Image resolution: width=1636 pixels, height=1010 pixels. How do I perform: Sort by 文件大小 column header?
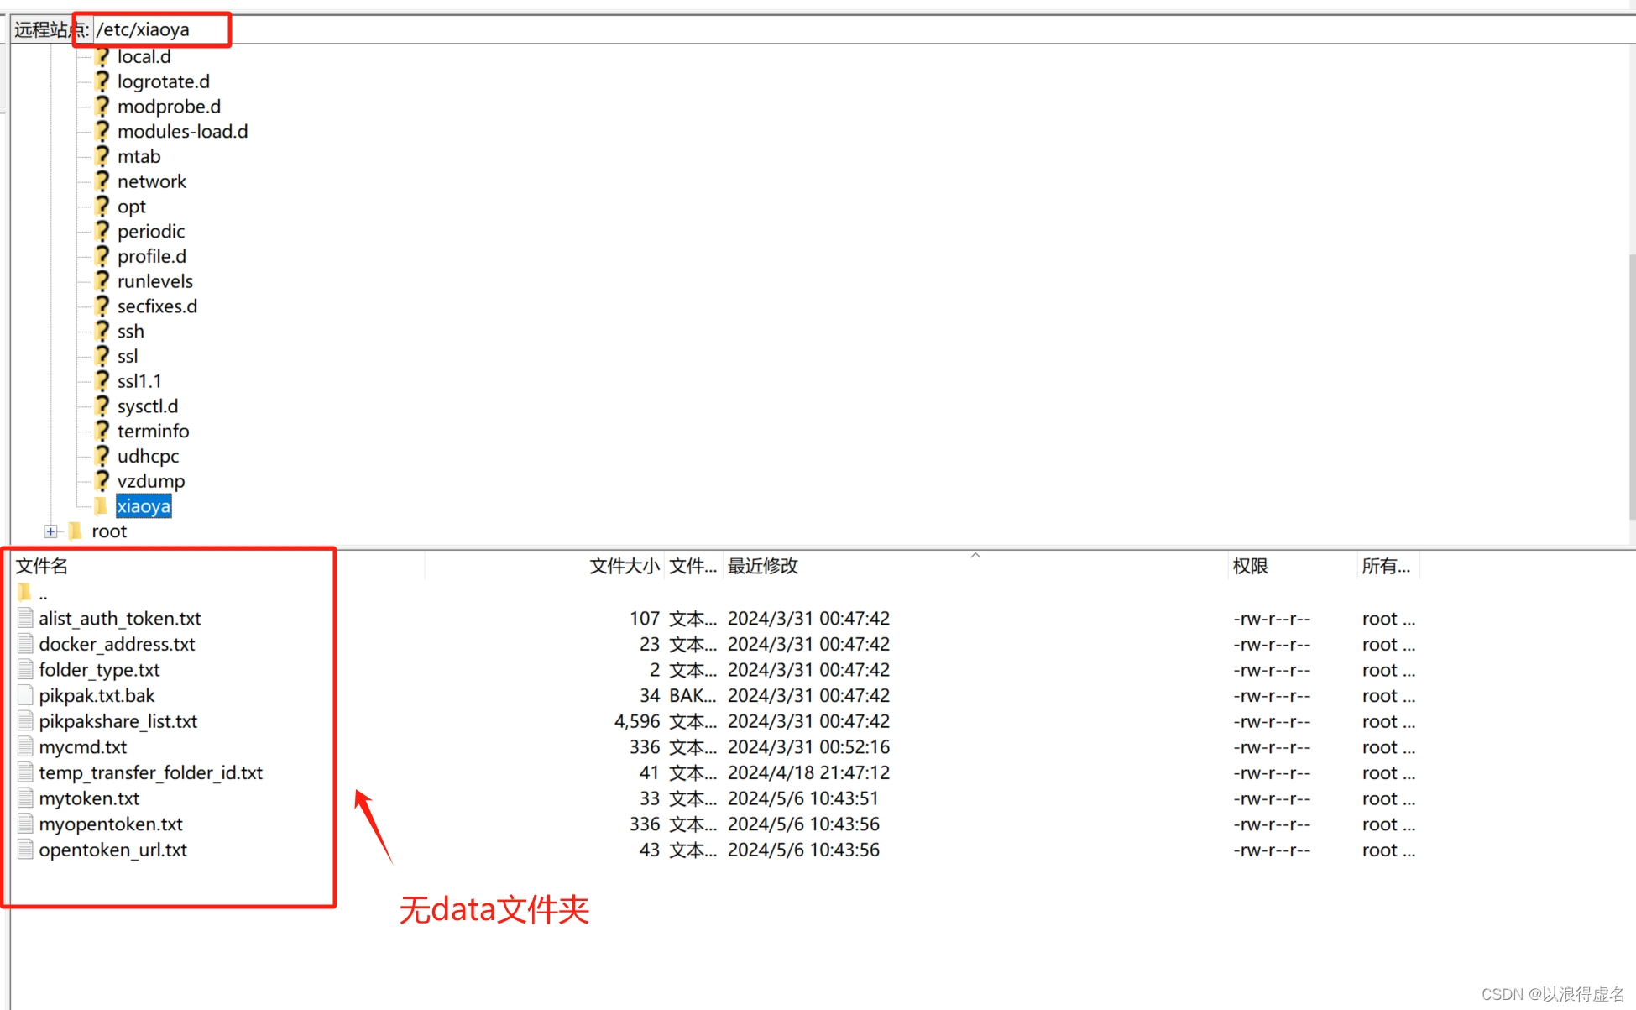pyautogui.click(x=623, y=567)
